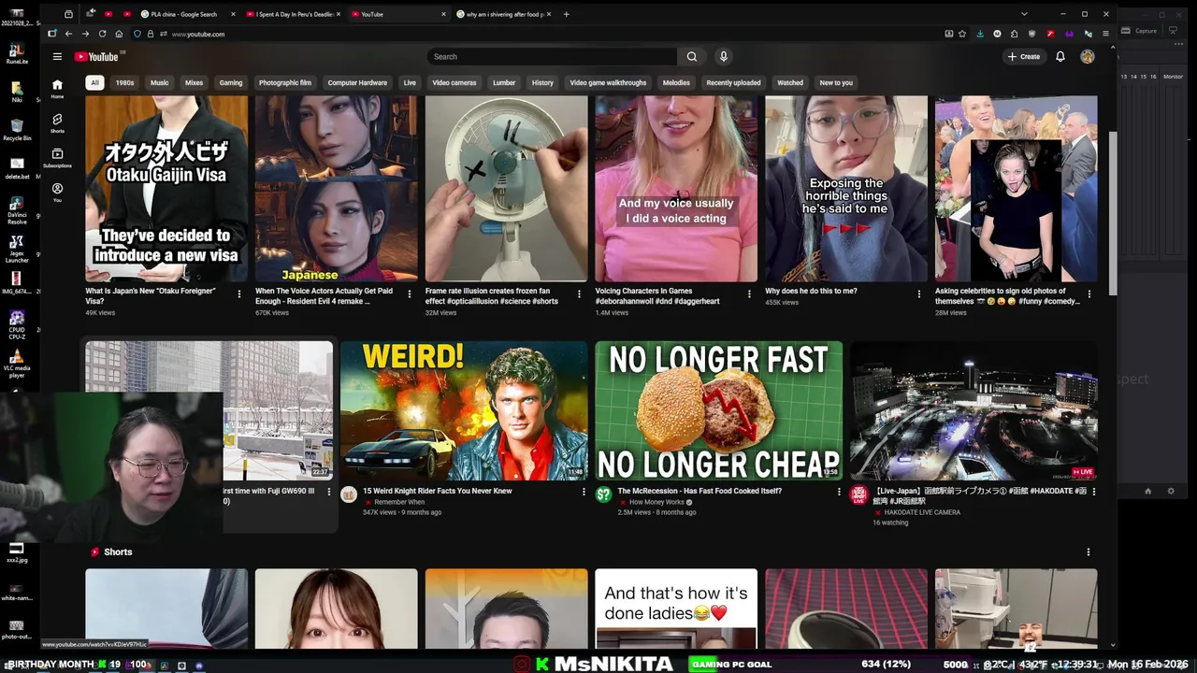Image resolution: width=1197 pixels, height=673 pixels.
Task: Reload the page
Action: click(102, 34)
